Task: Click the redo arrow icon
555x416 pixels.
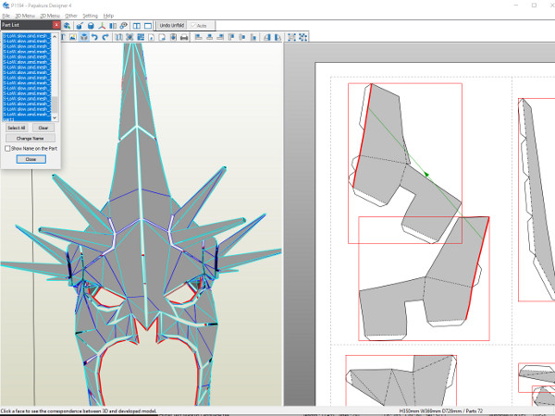Action: coord(105,37)
